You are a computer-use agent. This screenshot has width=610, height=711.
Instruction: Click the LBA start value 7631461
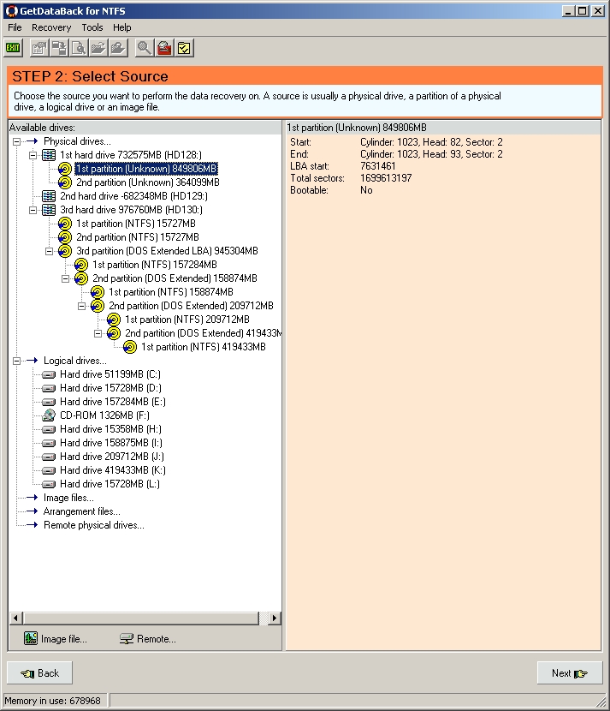click(377, 166)
